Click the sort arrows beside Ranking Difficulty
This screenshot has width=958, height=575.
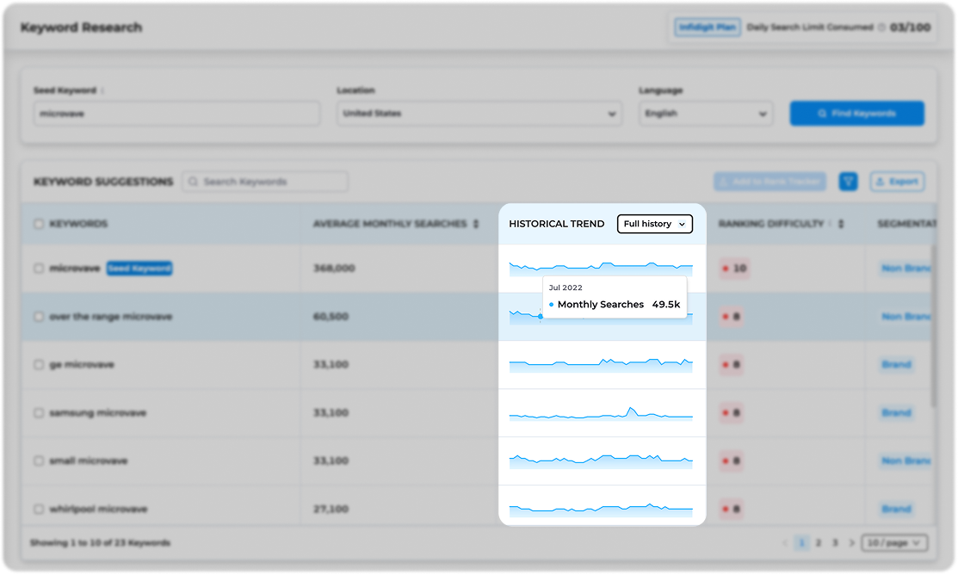(x=841, y=224)
